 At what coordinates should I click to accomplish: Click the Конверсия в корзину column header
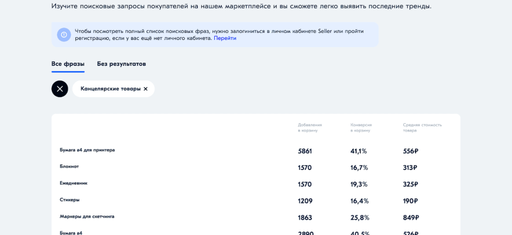361,127
